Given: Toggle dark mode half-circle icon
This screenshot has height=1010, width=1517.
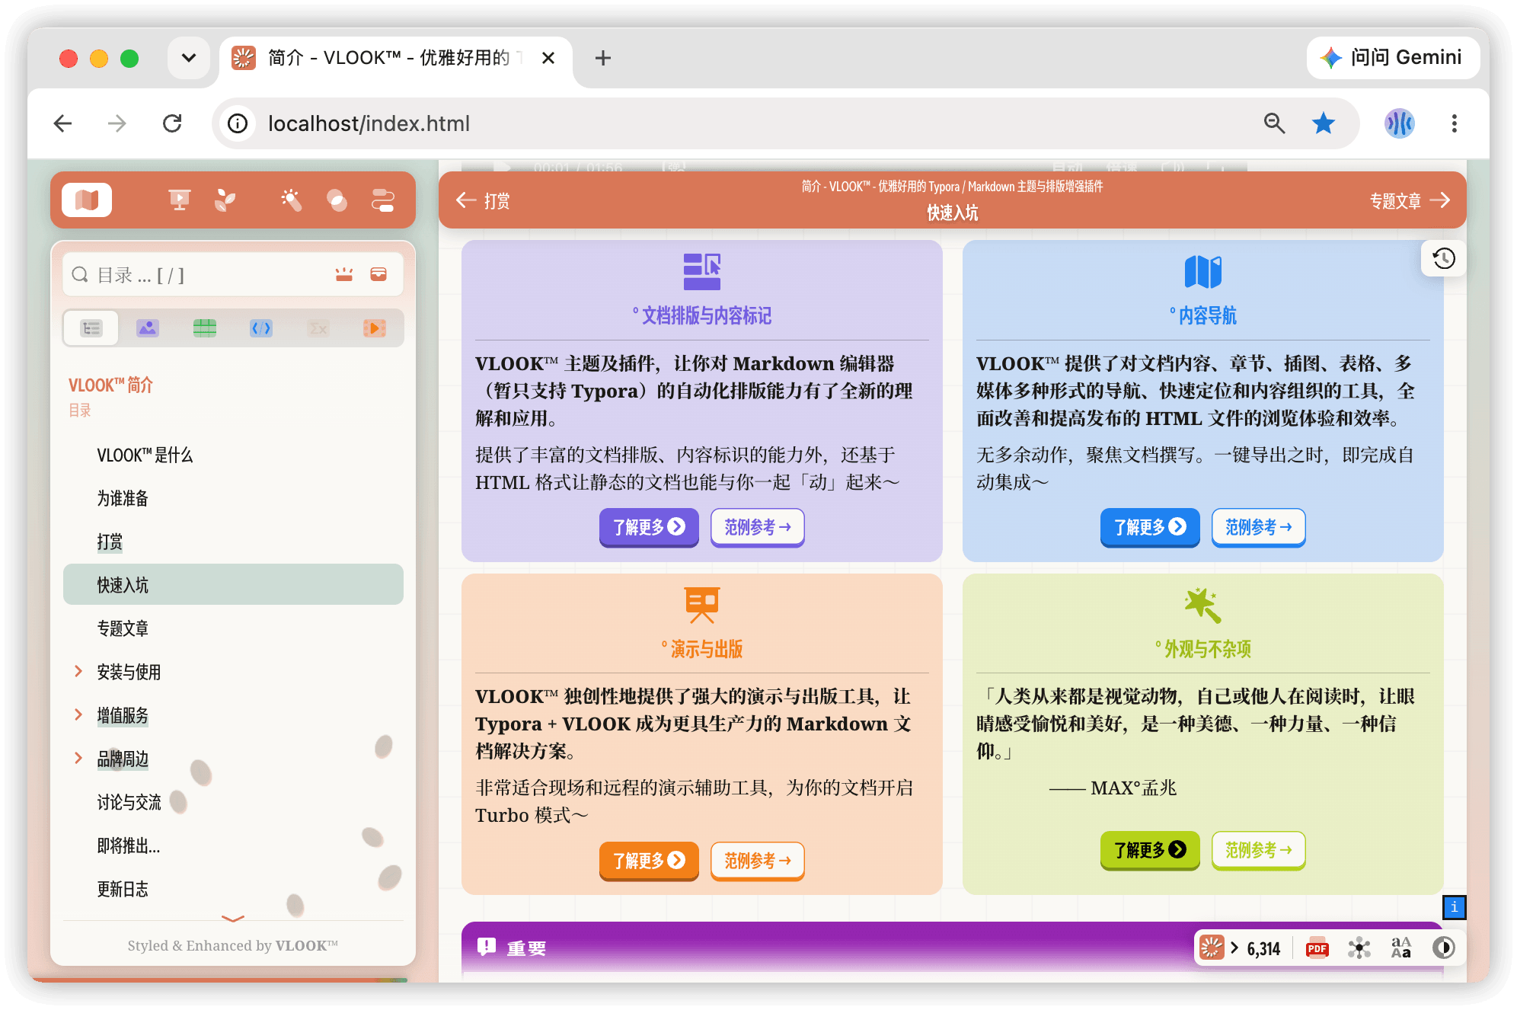Looking at the screenshot, I should coord(1444,948).
